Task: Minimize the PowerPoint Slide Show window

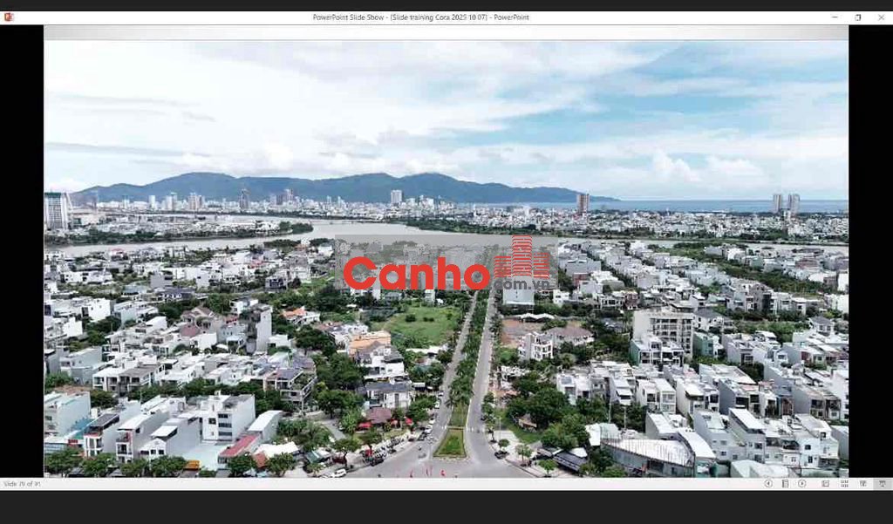Action: 835,17
